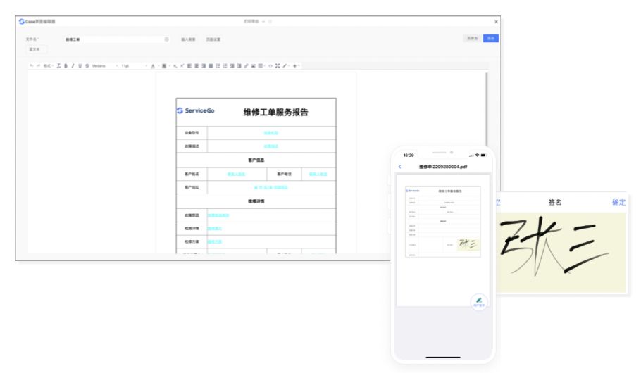
Task: Apply strikethrough formatting to text
Action: (x=87, y=65)
